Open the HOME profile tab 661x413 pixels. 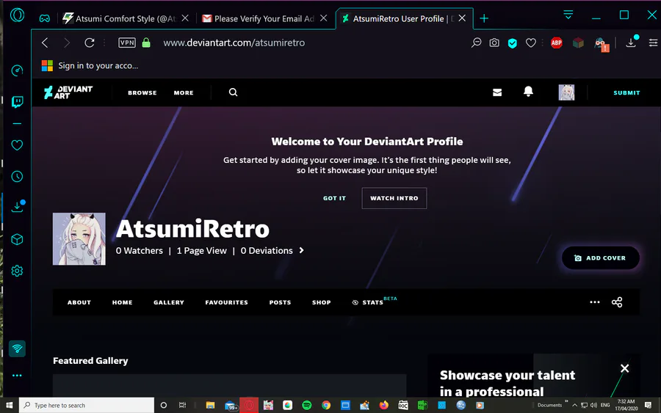122,302
